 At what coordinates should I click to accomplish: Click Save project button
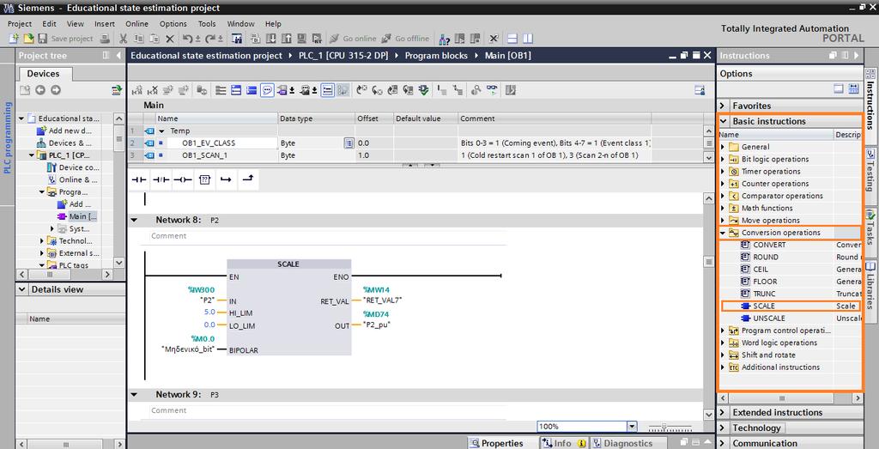65,39
